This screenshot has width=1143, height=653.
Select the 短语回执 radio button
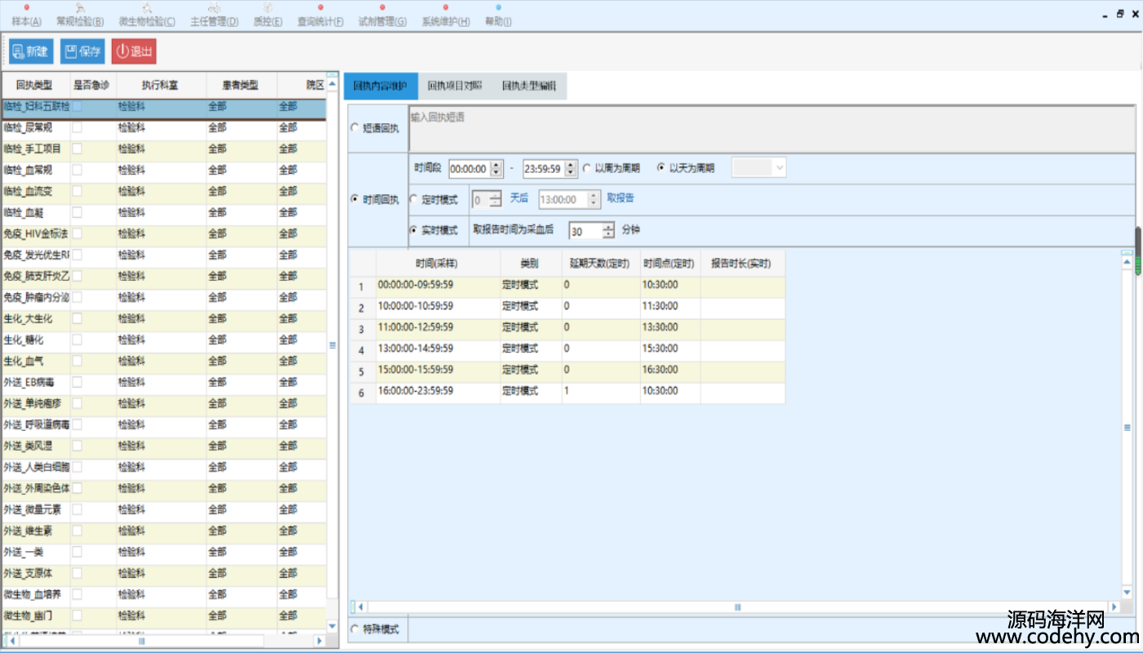354,128
